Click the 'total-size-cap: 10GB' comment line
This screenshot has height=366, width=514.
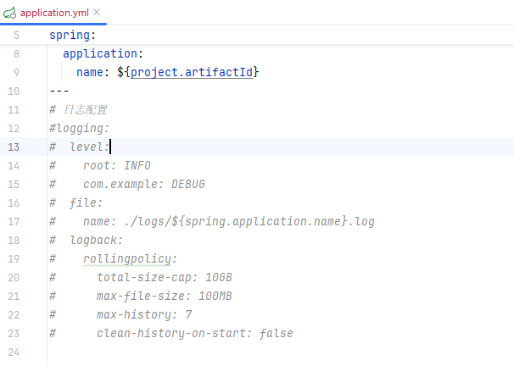coord(164,277)
